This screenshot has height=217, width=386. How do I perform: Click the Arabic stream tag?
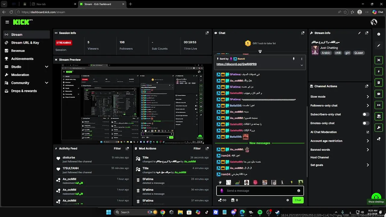pyautogui.click(x=326, y=53)
